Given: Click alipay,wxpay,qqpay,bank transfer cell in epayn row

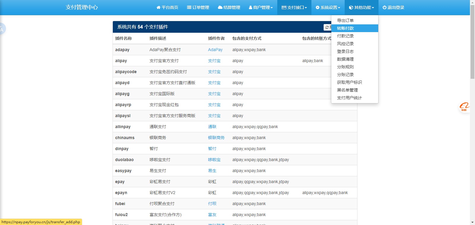Looking at the screenshot, I should pos(325,193).
